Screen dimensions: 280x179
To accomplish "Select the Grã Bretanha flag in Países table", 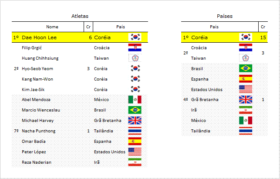I will click(246, 100).
